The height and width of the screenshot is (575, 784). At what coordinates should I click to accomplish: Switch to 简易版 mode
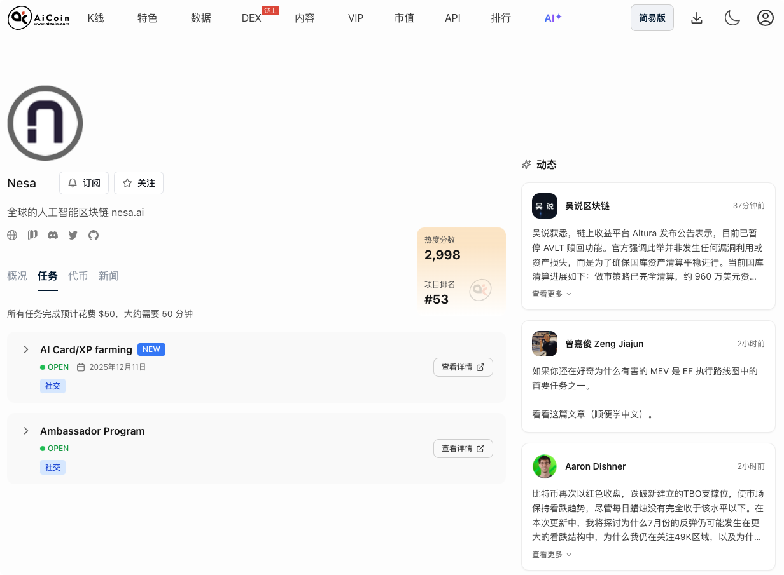[x=652, y=18]
